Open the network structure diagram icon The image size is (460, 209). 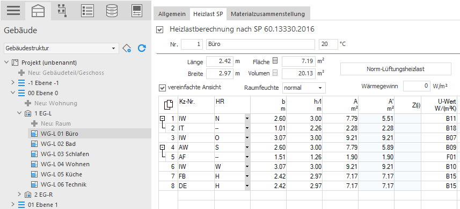[x=62, y=10]
